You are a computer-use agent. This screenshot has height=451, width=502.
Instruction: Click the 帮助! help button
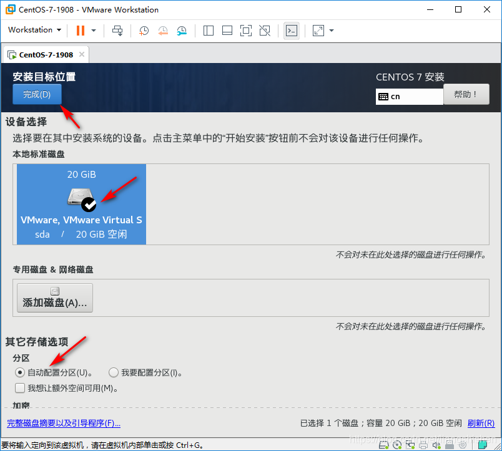[x=466, y=94]
